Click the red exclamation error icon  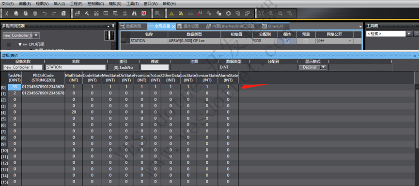click(144, 13)
